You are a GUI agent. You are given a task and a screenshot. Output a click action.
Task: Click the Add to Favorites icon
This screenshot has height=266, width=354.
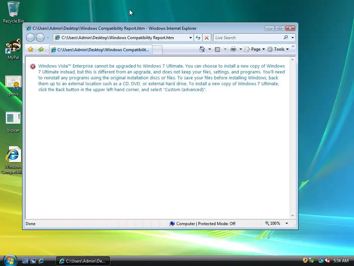41,49
